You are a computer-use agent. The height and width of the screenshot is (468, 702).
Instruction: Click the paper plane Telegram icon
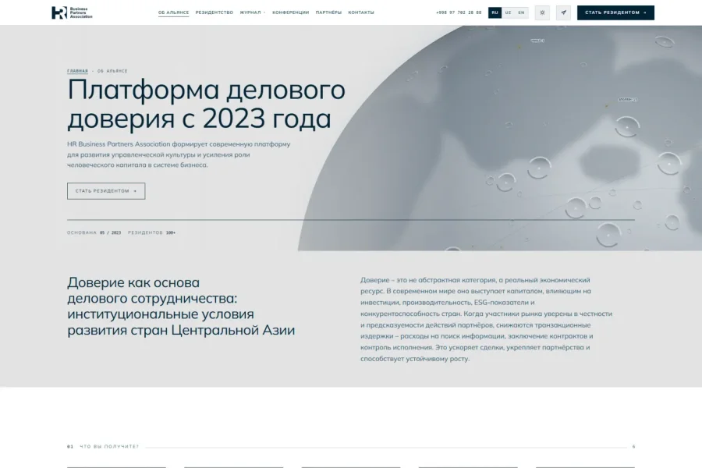coord(563,12)
